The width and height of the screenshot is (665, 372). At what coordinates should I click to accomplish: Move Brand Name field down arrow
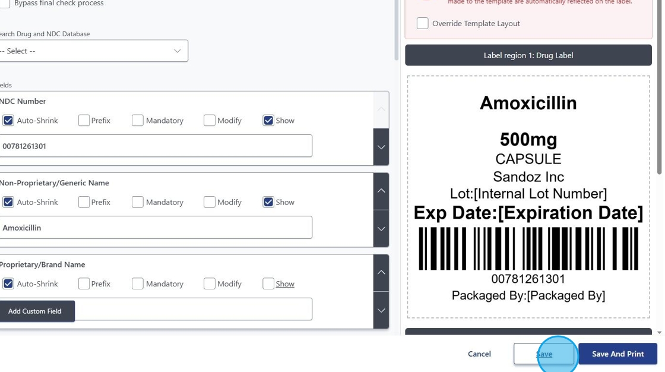[381, 310]
